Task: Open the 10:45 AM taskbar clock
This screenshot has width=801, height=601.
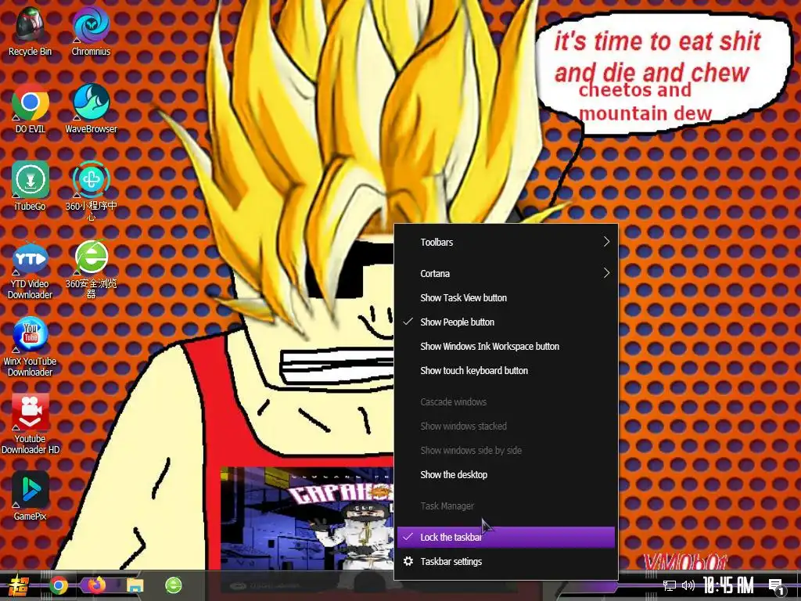Action: [728, 585]
